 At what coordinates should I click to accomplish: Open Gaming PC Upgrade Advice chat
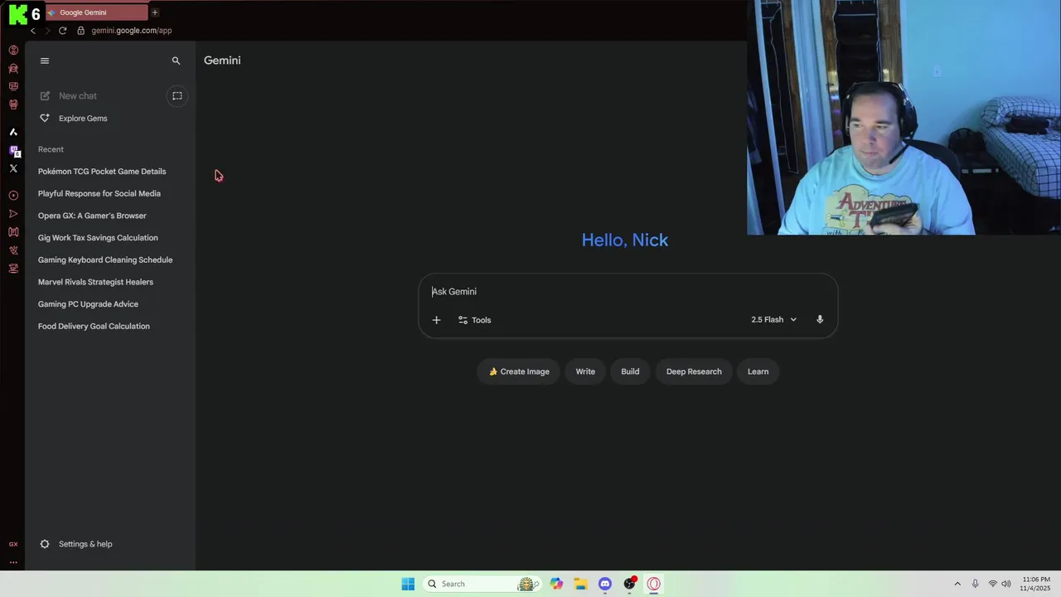[x=88, y=304]
